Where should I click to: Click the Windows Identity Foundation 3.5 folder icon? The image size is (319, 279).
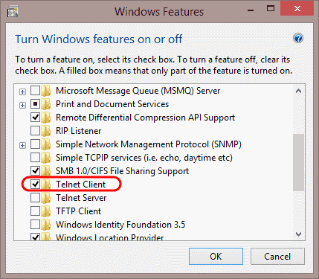pyautogui.click(x=46, y=225)
